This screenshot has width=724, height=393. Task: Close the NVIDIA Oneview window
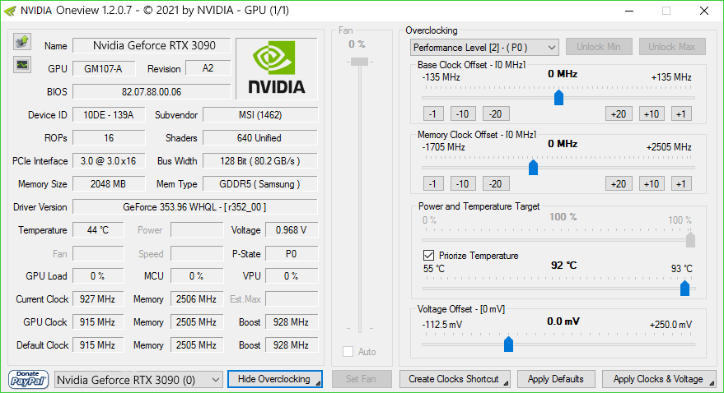tap(704, 11)
